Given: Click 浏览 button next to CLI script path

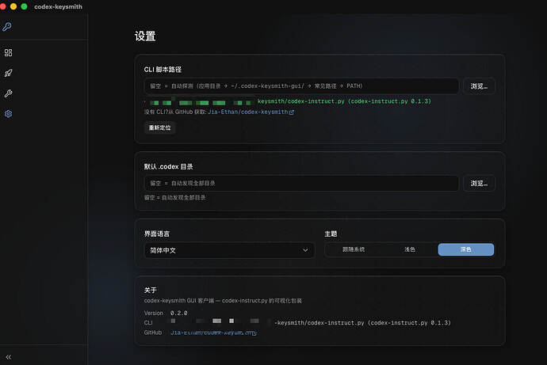Looking at the screenshot, I should (479, 86).
